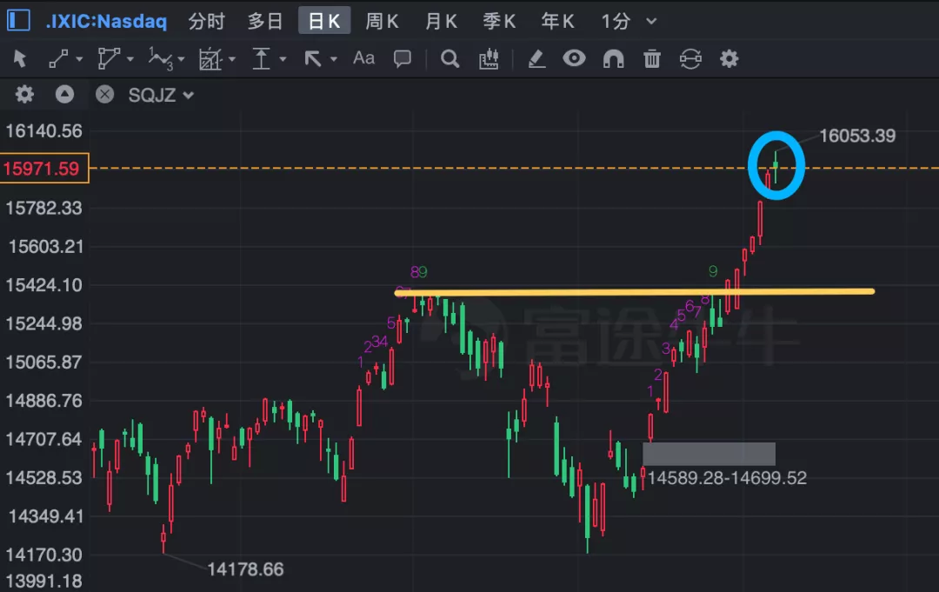Collapse indicator with up-arrow circle icon

[x=64, y=95]
